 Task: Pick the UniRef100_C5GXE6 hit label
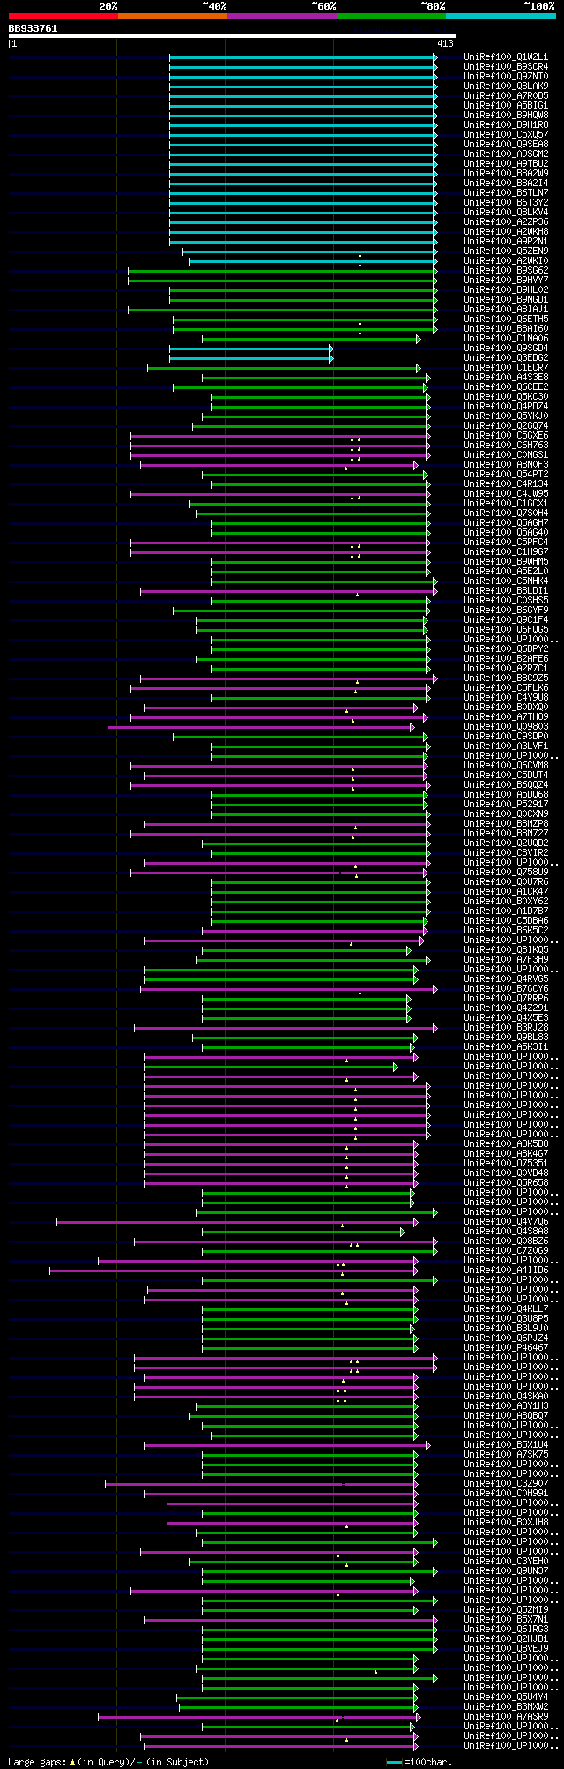506,435
